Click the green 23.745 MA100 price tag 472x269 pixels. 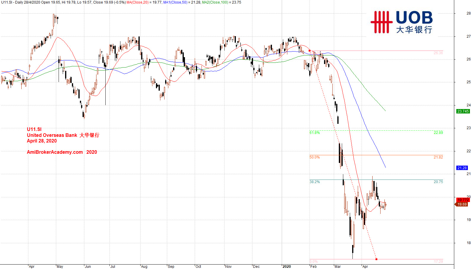[x=463, y=111]
